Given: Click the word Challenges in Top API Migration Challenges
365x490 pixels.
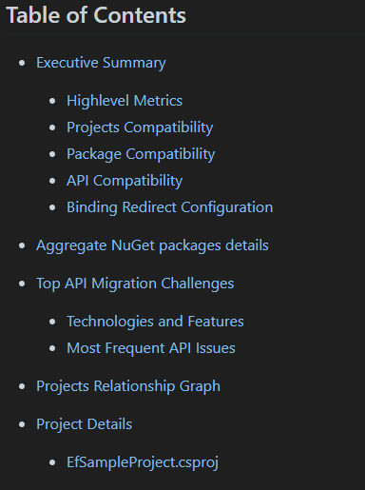Looking at the screenshot, I should click(198, 284).
